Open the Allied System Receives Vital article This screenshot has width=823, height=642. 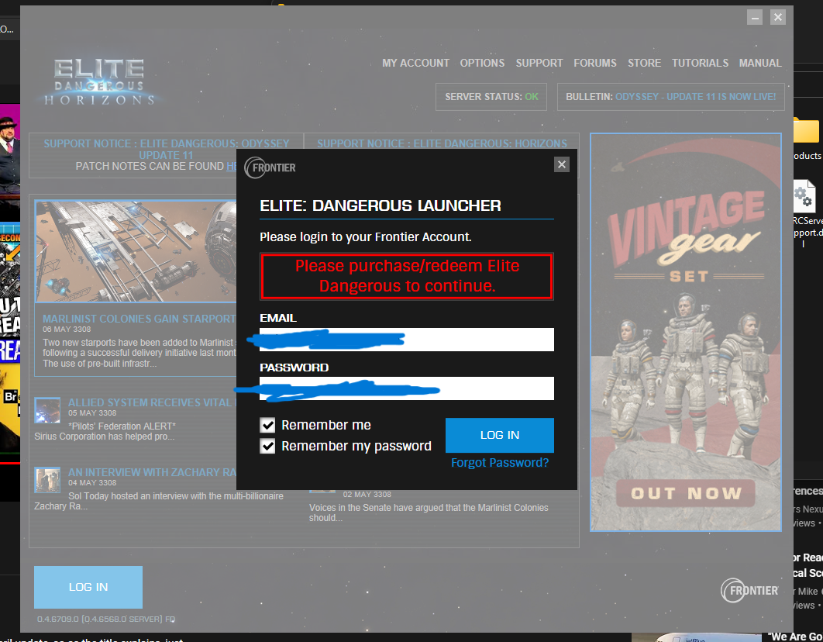pos(152,402)
